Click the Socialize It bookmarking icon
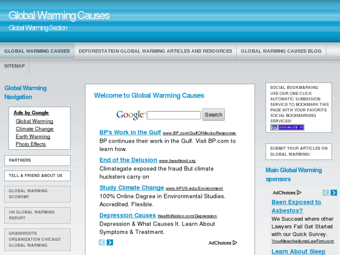This screenshot has height=255, width=340. pyautogui.click(x=287, y=127)
